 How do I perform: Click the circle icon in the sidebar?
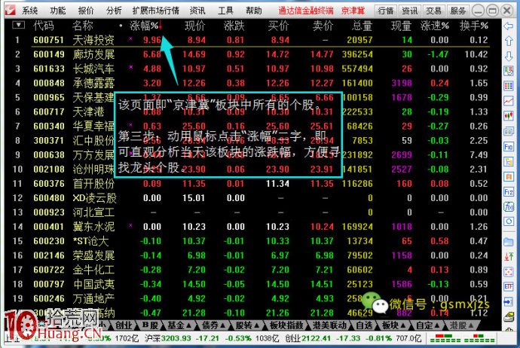tap(509, 221)
